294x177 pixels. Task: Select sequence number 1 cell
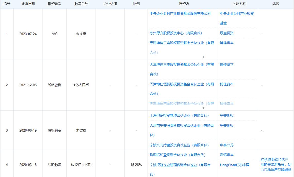pyautogui.click(x=7, y=34)
